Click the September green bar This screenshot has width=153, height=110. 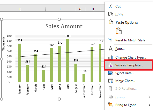tap(84, 78)
